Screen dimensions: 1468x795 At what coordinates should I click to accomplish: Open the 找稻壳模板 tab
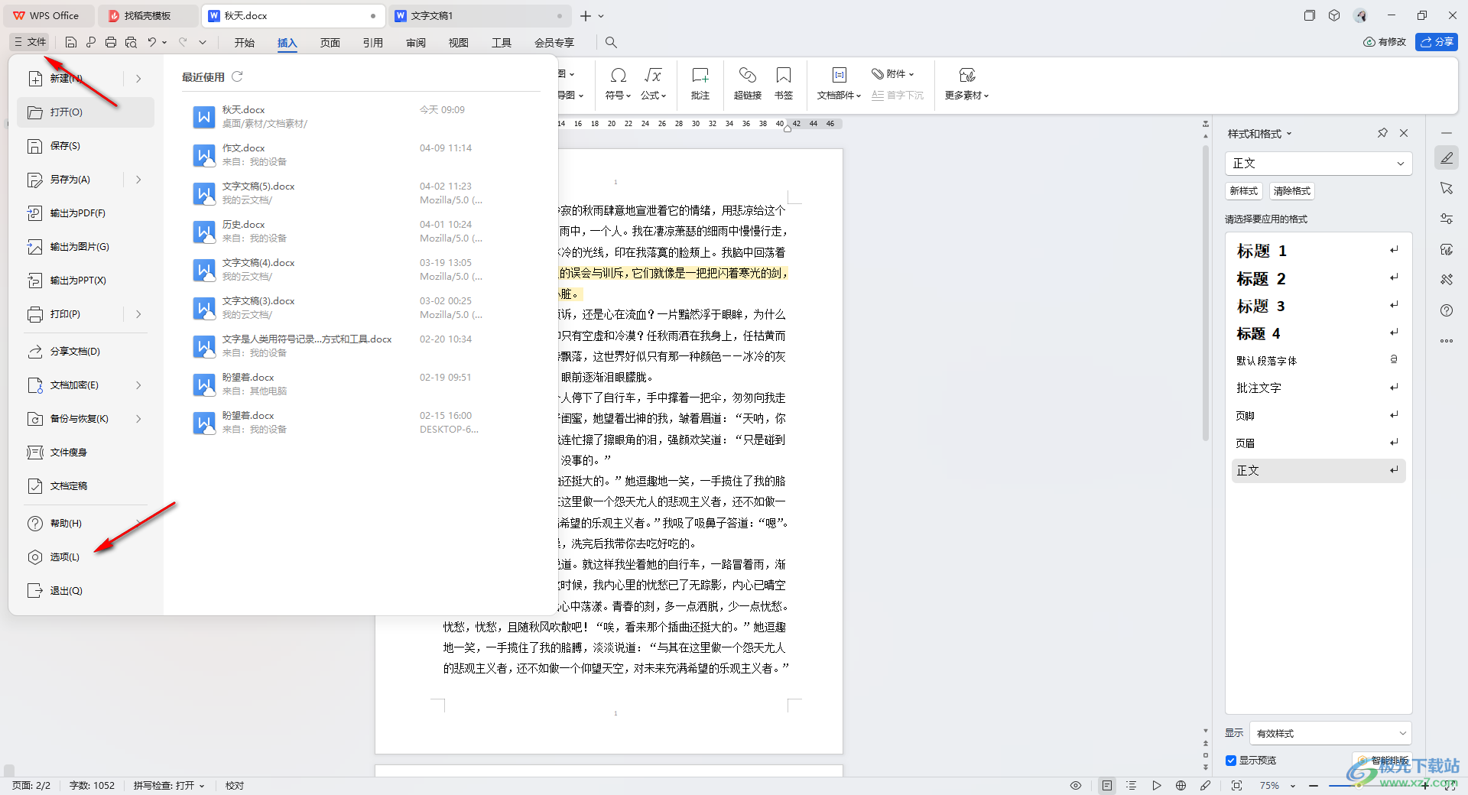pyautogui.click(x=150, y=15)
